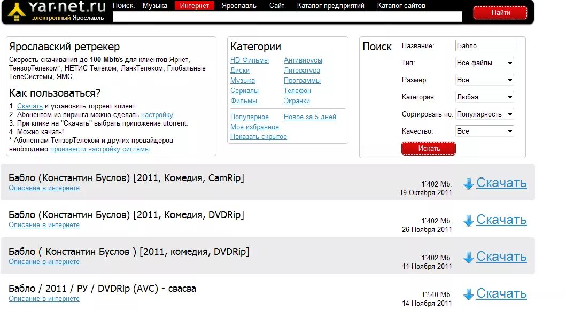The height and width of the screenshot is (310, 566).
Task: Open Описание в интернете for the first result
Action: [x=44, y=188]
